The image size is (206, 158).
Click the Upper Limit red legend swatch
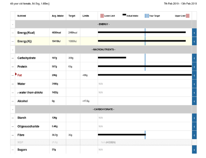[188, 16]
